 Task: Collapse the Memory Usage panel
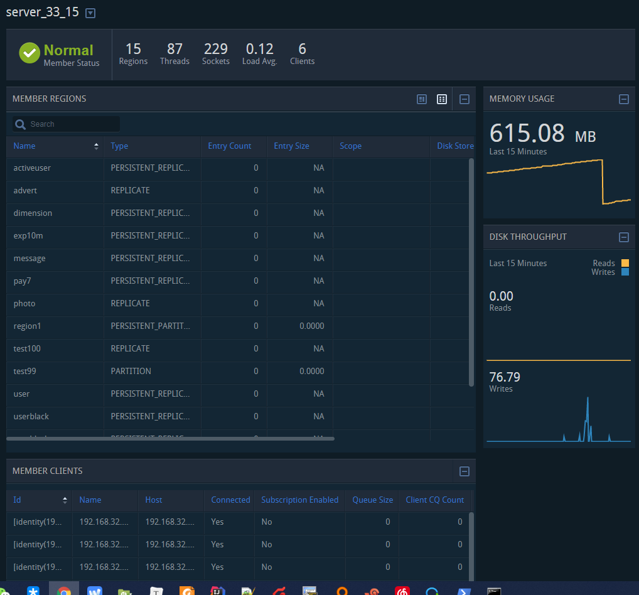(623, 99)
